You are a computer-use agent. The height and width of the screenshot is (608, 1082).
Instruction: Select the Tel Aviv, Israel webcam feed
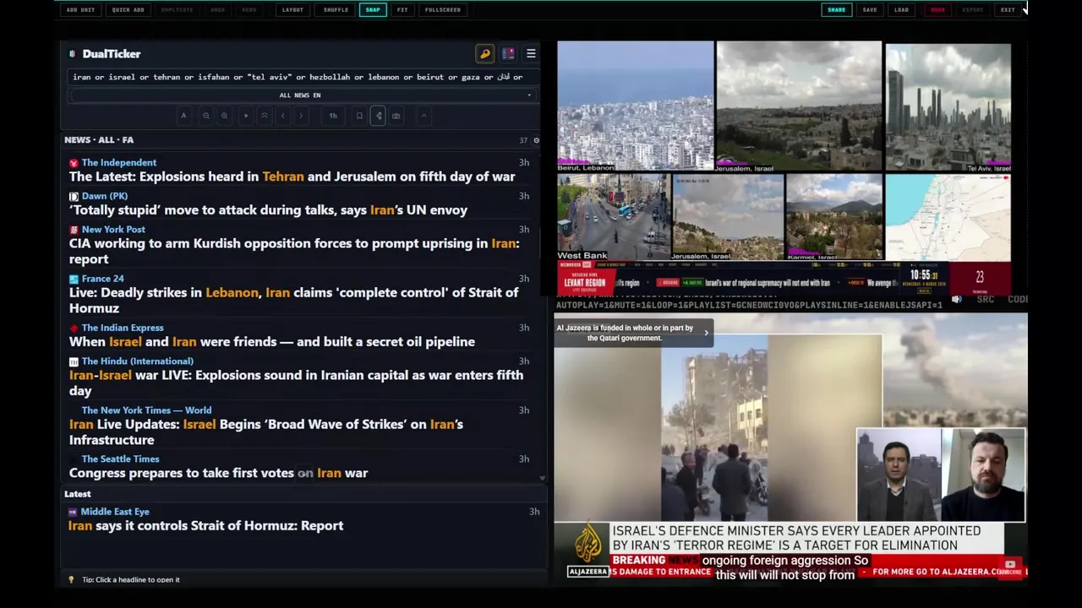pos(948,108)
